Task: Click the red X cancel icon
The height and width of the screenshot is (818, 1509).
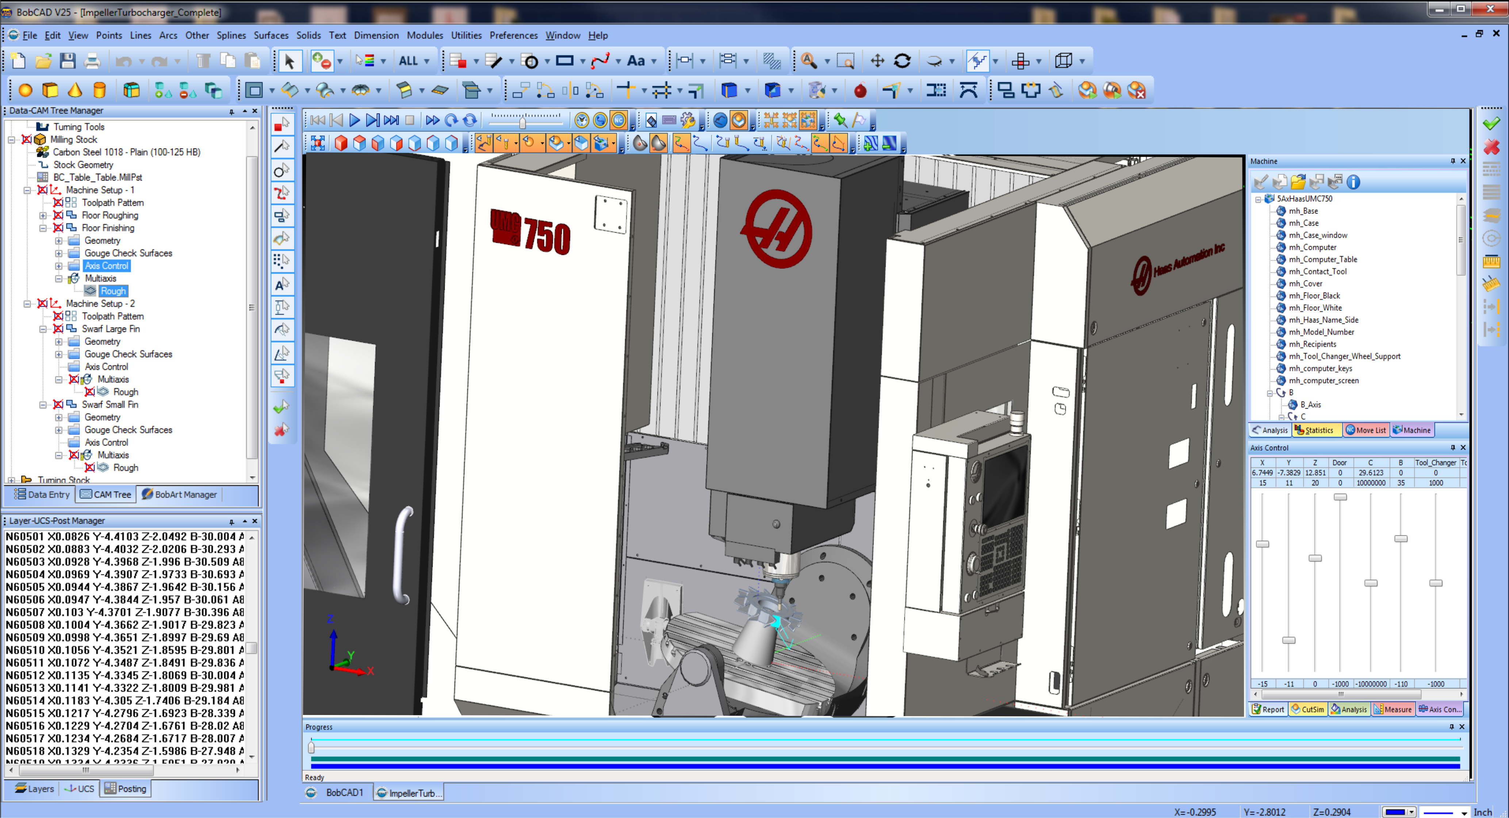Action: click(x=1491, y=146)
